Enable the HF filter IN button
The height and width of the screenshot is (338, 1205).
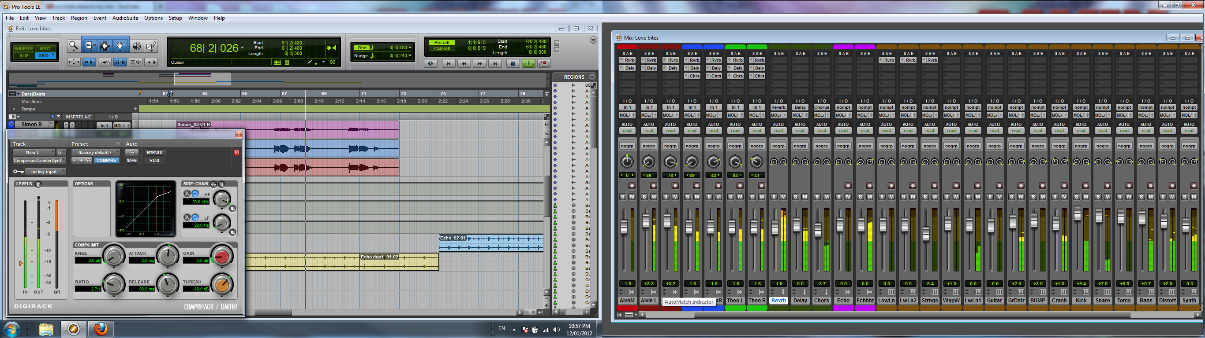[x=232, y=209]
